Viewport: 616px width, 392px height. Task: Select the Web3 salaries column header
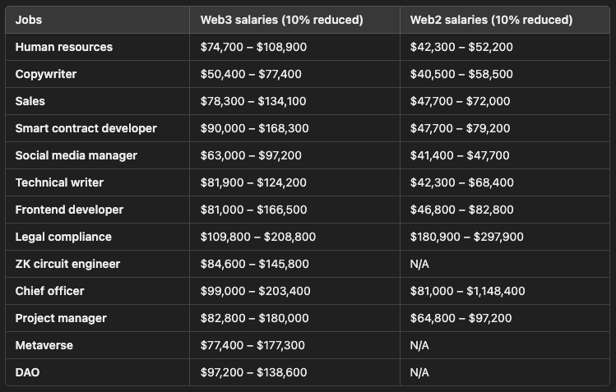[x=281, y=20]
